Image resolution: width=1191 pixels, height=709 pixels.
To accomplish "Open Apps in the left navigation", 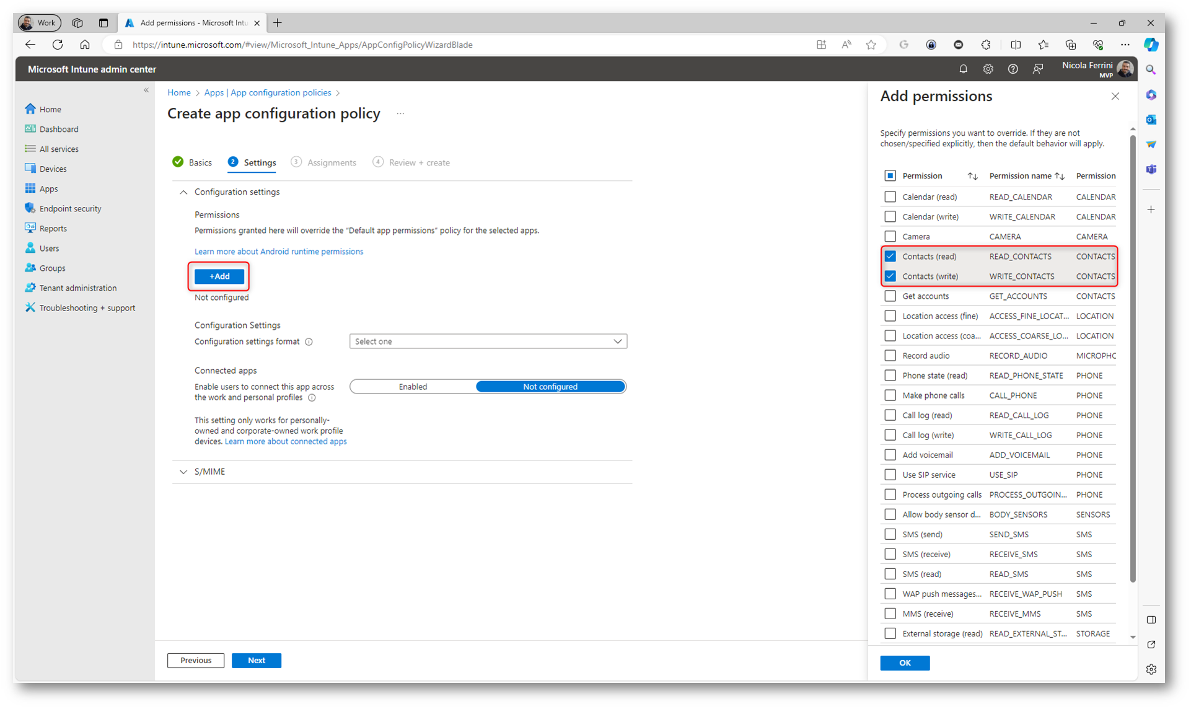I will tap(48, 189).
